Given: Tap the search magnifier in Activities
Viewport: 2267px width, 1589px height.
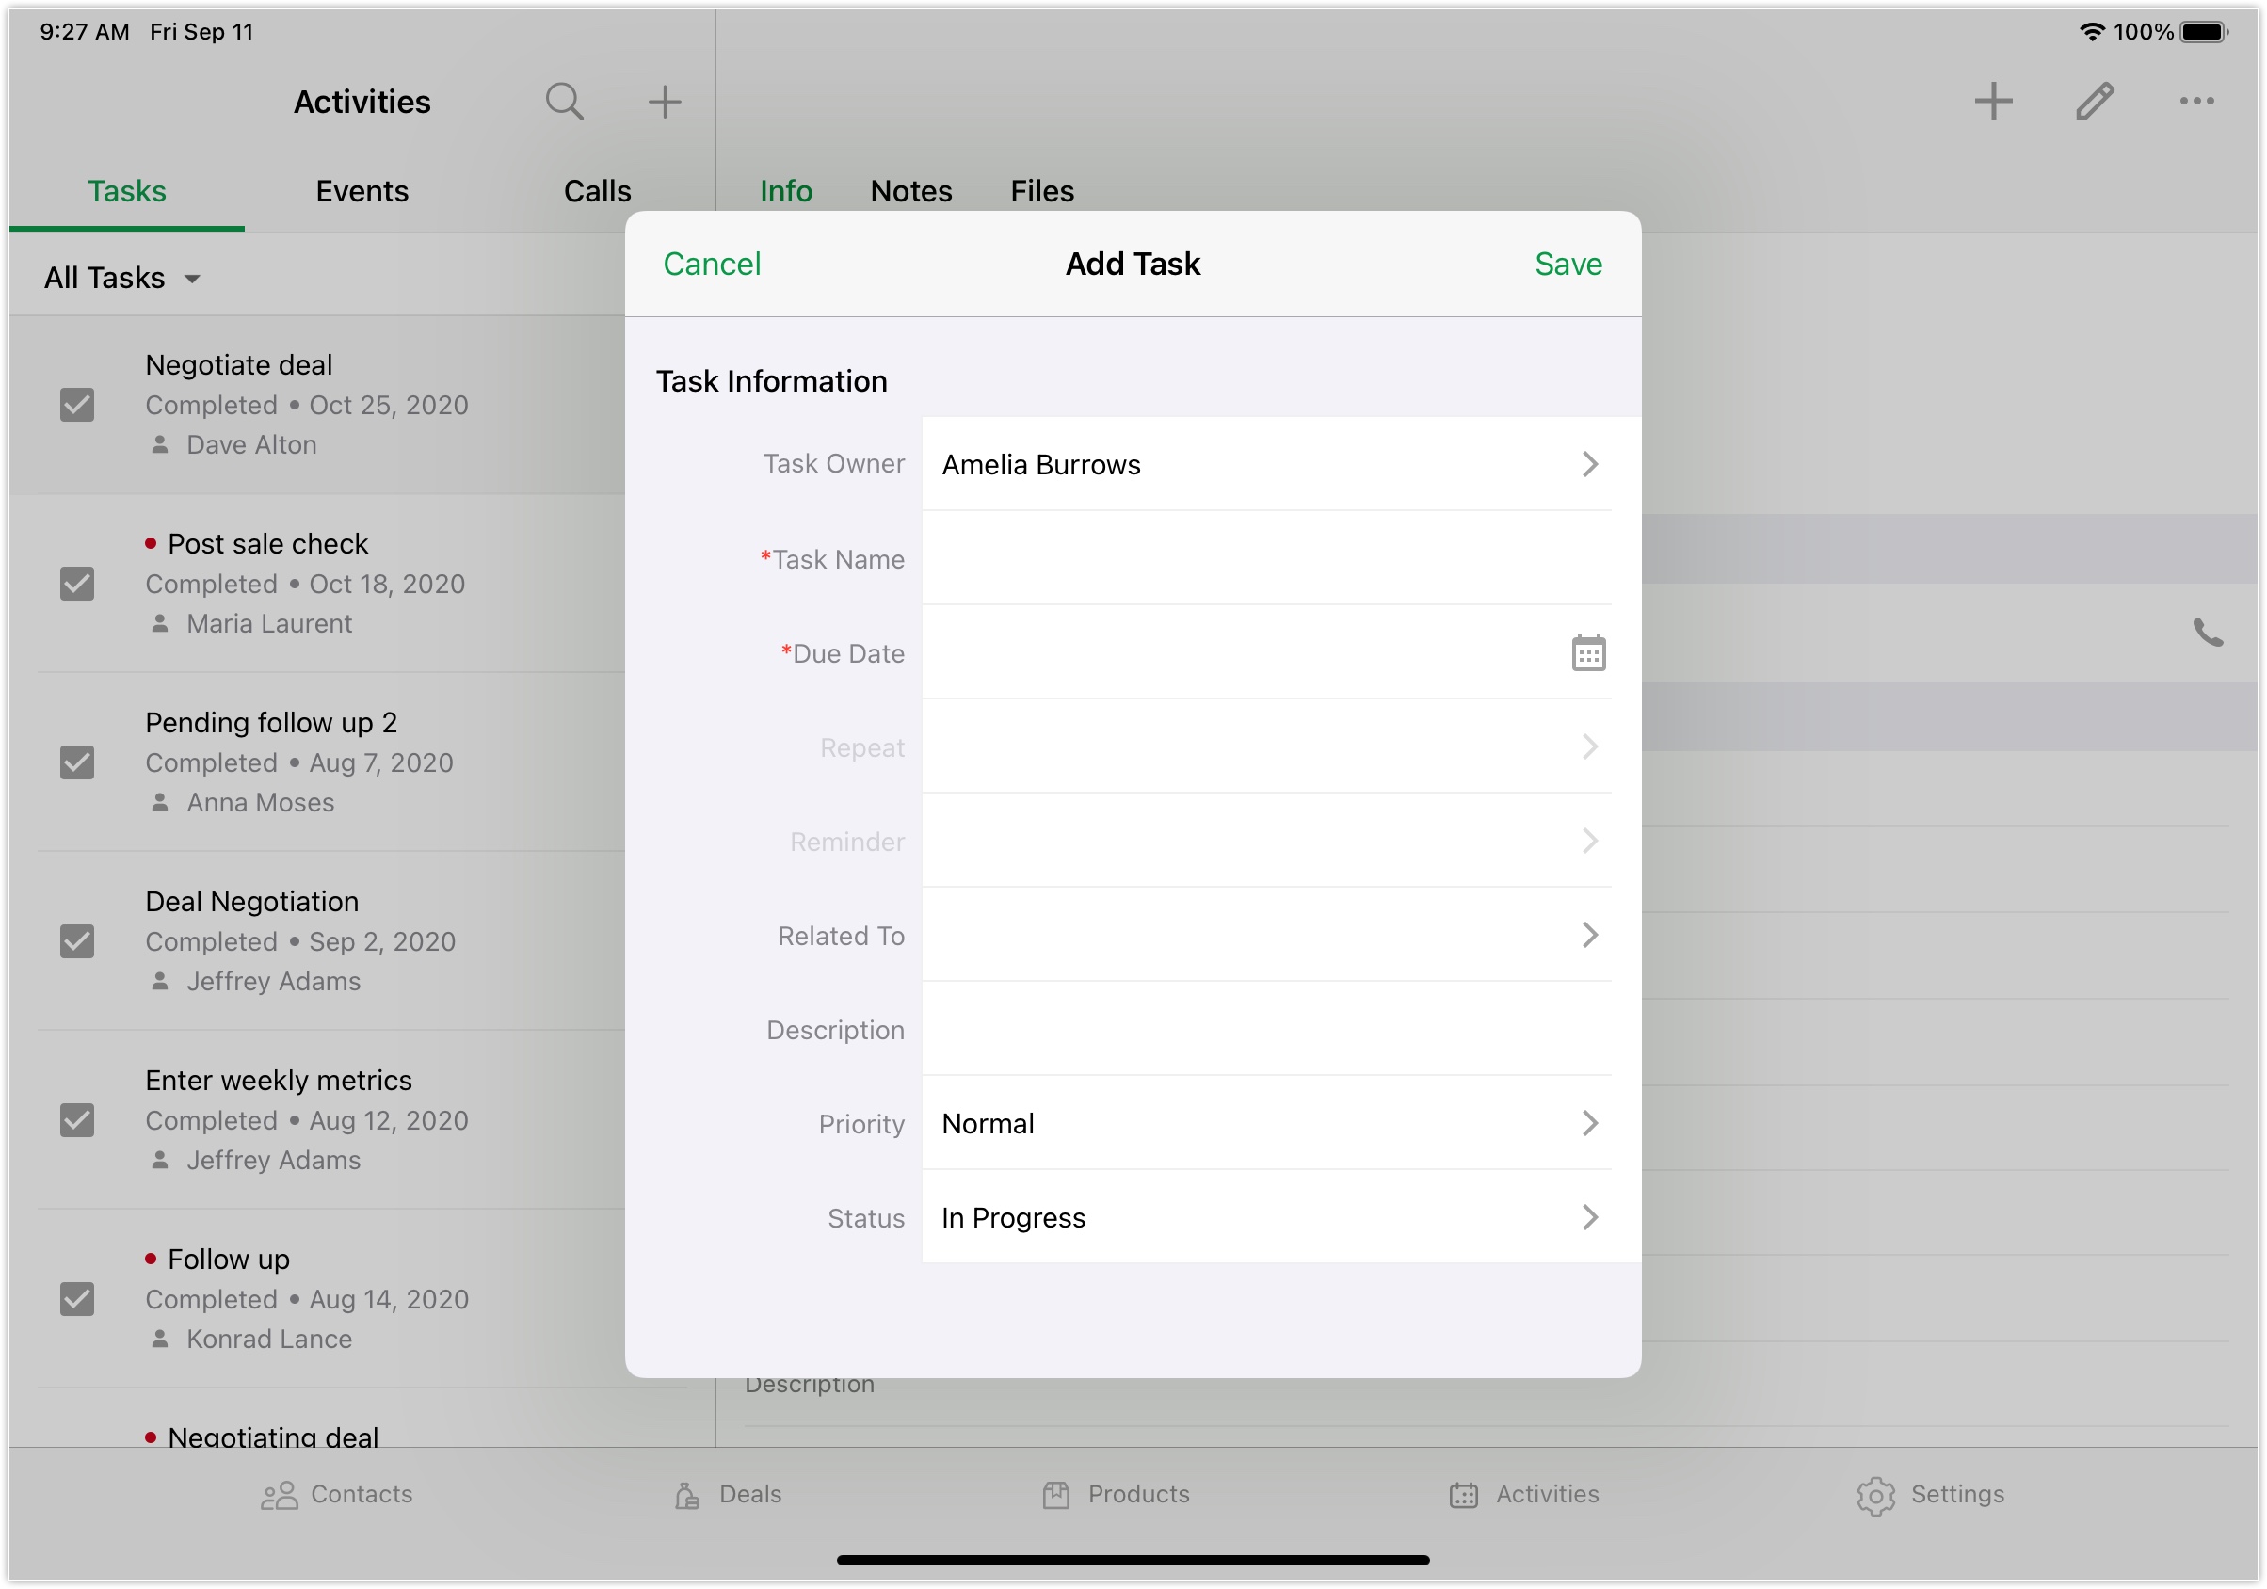Looking at the screenshot, I should point(564,102).
